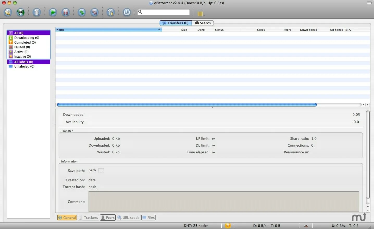Click the upload speed U: 0 B/s status
Image resolution: width=374 pixels, height=229 pixels.
[x=345, y=226]
